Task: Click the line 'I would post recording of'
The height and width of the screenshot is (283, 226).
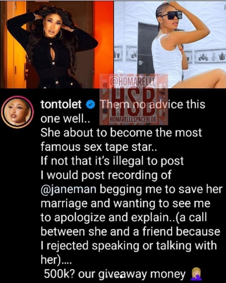Action: click(106, 175)
